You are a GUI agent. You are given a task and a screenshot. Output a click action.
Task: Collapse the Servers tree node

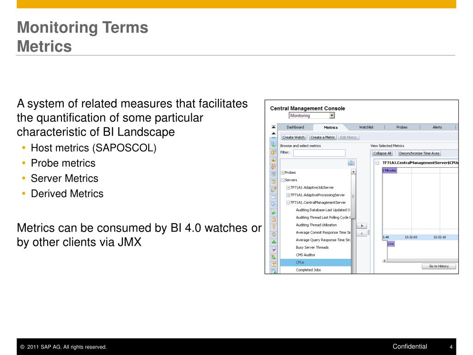click(x=283, y=180)
